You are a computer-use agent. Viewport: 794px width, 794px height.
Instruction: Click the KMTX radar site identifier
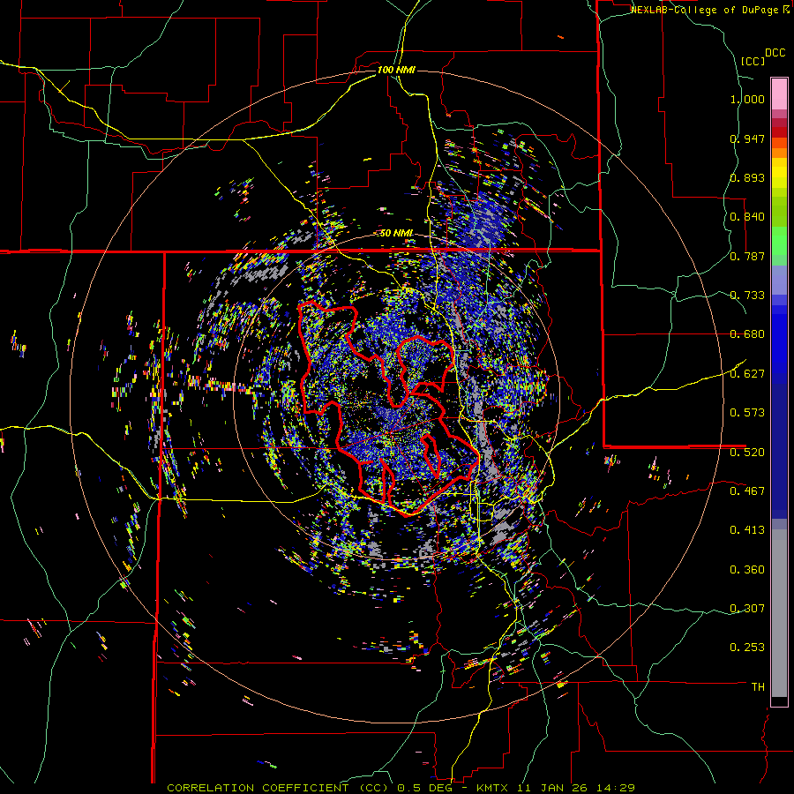coord(494,788)
